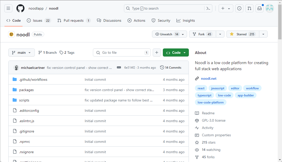Open the noodl.net website link
The width and height of the screenshot is (282, 162).
(209, 78)
